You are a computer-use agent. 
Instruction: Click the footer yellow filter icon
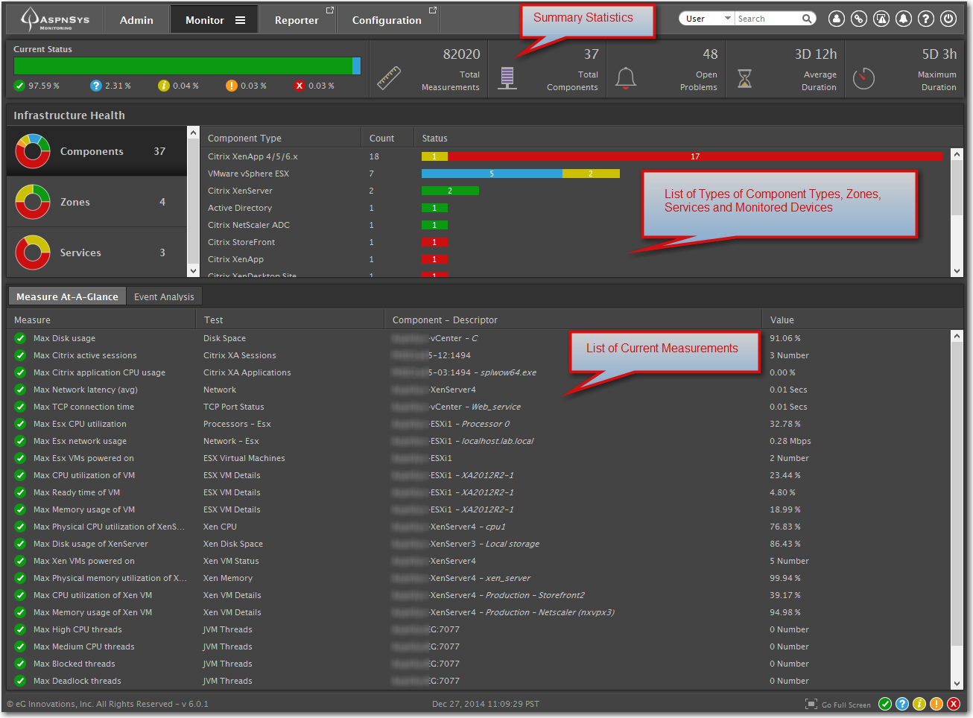click(919, 704)
